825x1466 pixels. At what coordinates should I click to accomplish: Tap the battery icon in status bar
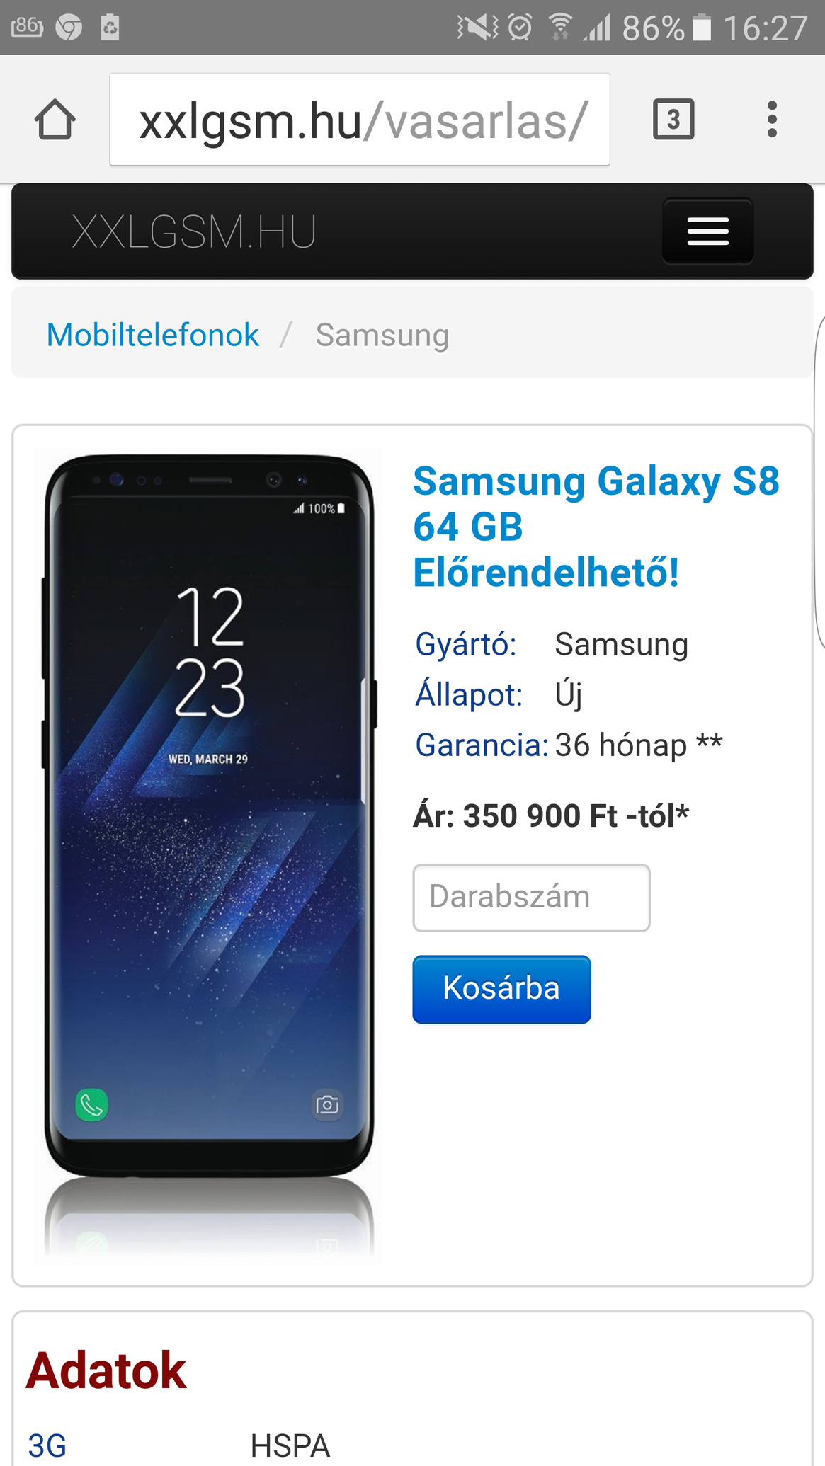point(701,28)
